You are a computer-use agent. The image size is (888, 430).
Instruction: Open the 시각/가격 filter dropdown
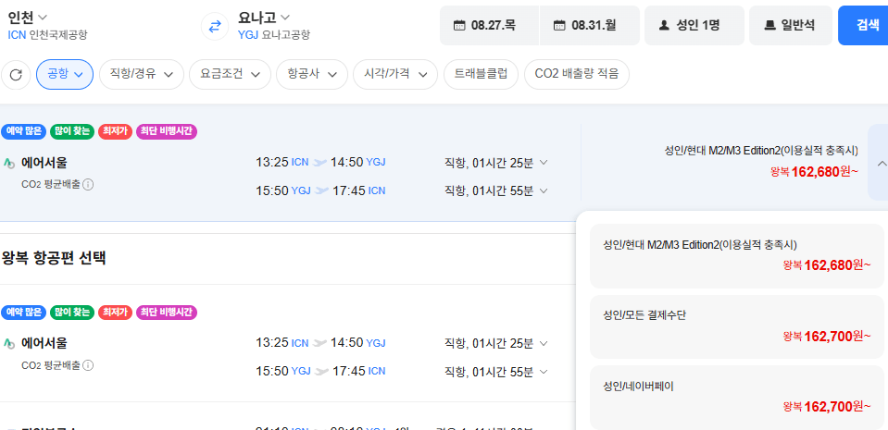[x=395, y=75]
